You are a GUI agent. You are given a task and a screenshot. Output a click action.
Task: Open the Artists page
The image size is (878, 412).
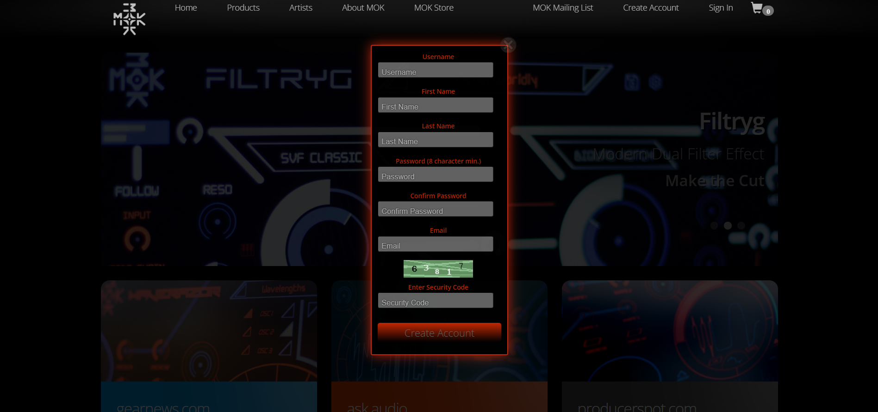point(301,8)
